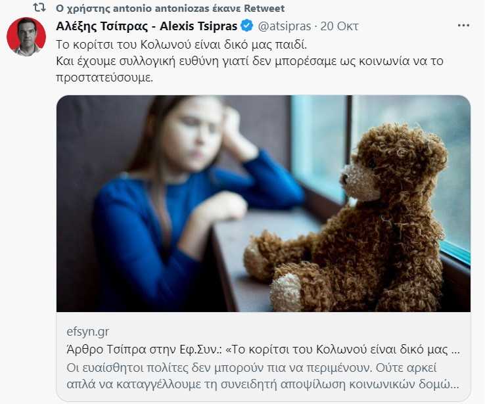This screenshot has width=485, height=404.
Task: Click the 20 Οκτ tweet date
Action: point(339,26)
